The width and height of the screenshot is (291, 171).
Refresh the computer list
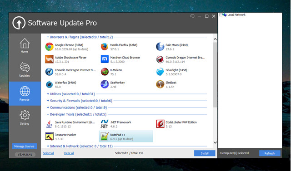pos(270,153)
